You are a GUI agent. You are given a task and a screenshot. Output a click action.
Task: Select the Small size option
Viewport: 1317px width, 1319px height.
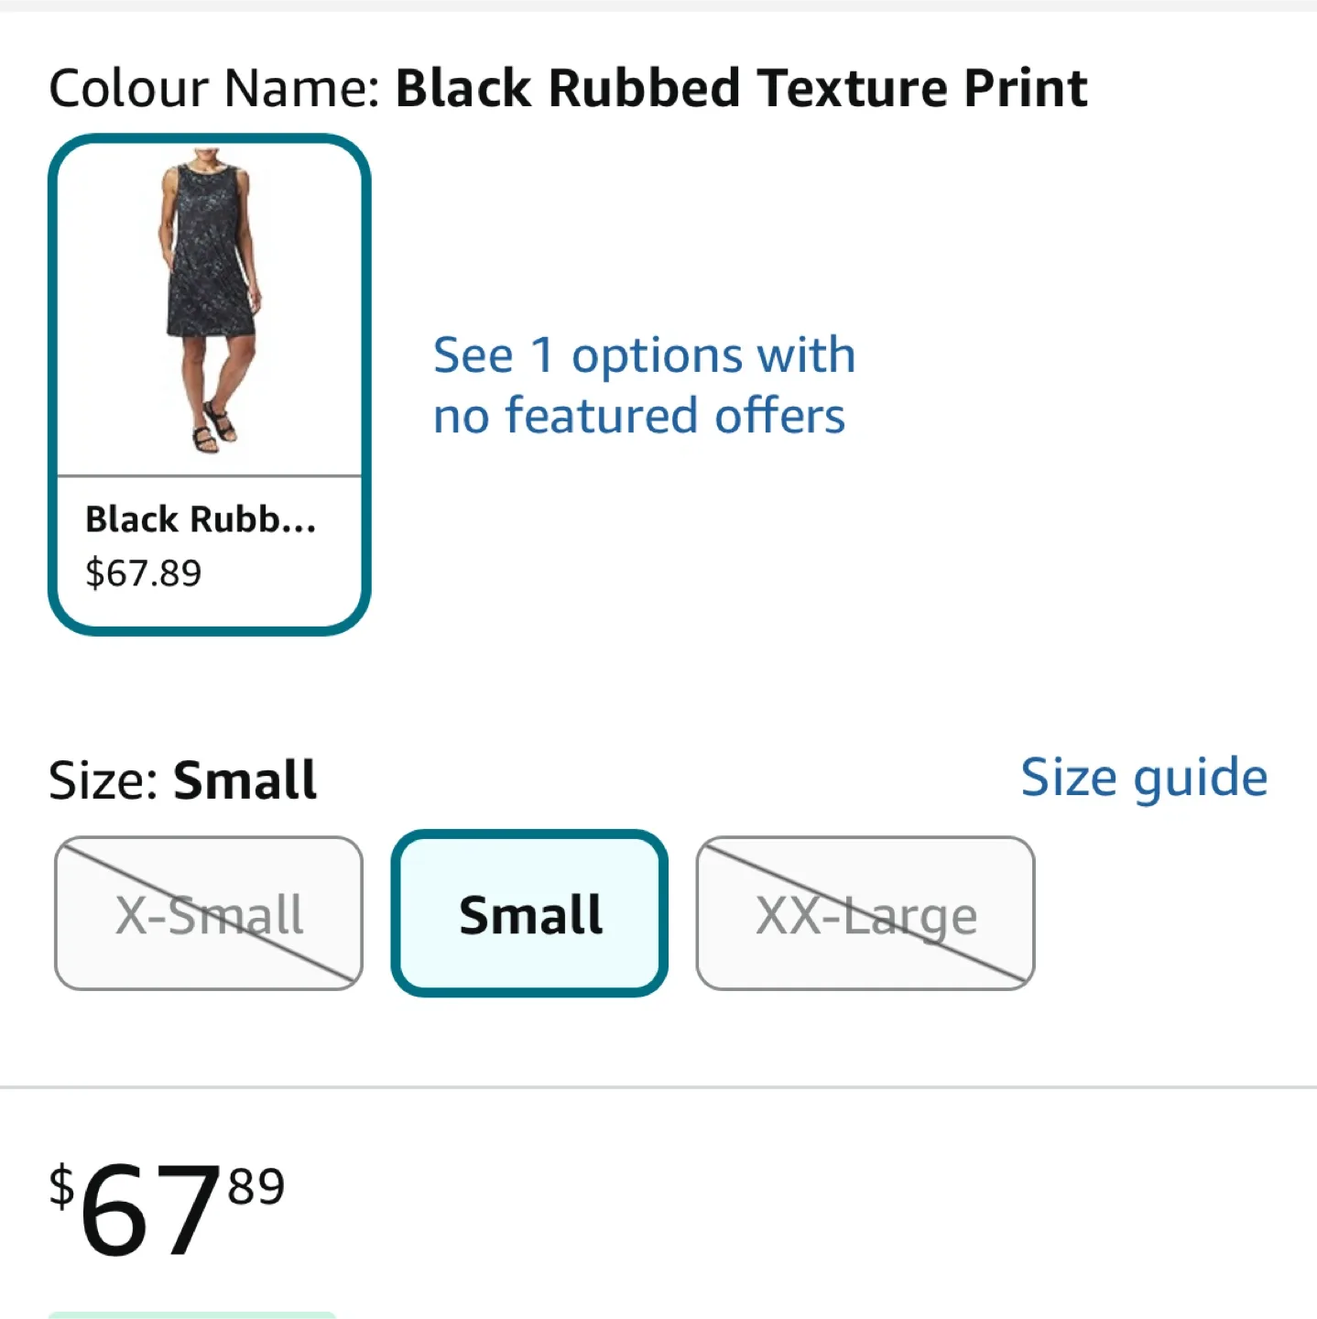529,913
